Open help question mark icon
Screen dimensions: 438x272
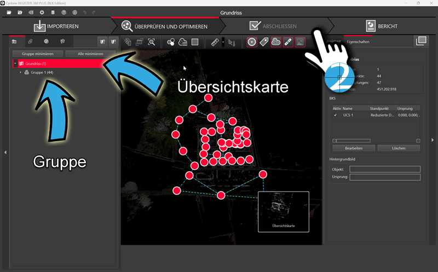tap(64, 13)
